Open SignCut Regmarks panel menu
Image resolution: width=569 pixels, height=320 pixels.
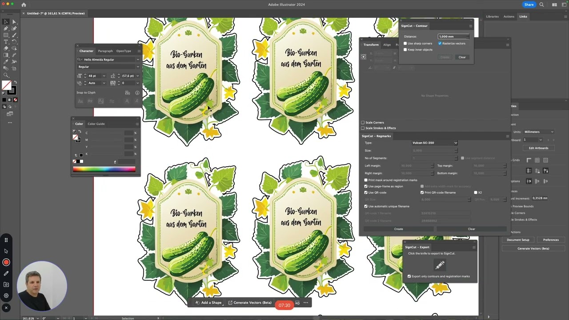tap(508, 136)
